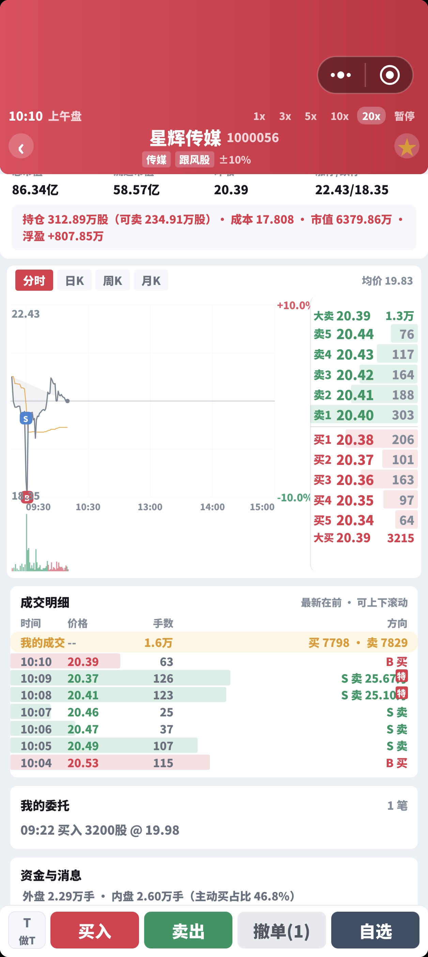428x957 pixels.
Task: Tap the 特 badge on 10:08 trade
Action: point(402,693)
